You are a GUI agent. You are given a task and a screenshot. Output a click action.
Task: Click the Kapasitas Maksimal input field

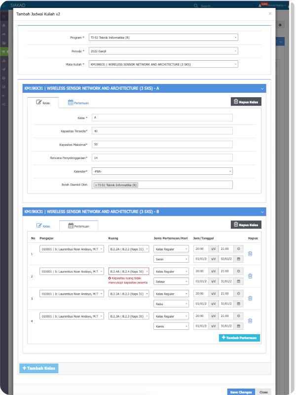(161, 144)
